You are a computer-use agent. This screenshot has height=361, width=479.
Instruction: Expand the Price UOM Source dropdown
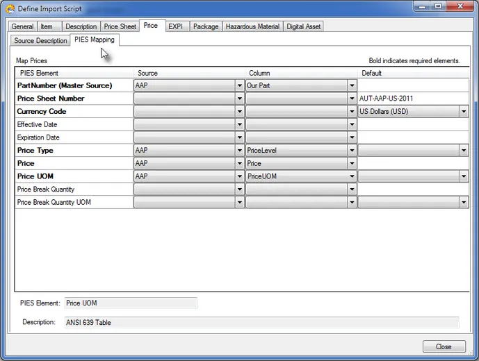point(240,176)
